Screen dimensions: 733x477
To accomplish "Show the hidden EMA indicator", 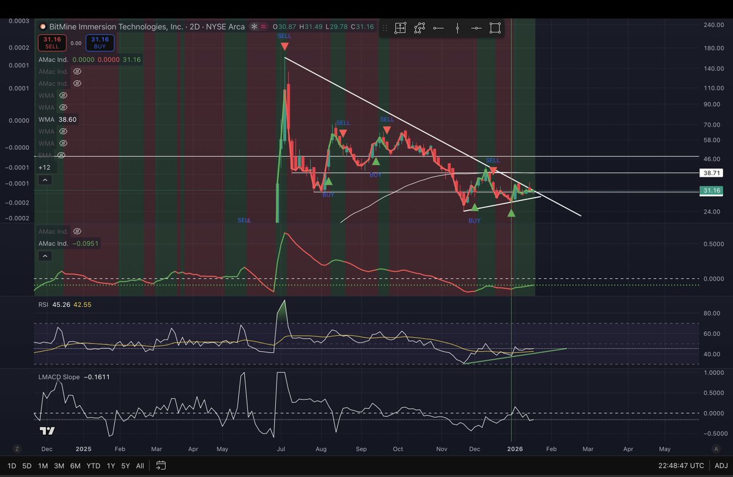I will (61, 155).
